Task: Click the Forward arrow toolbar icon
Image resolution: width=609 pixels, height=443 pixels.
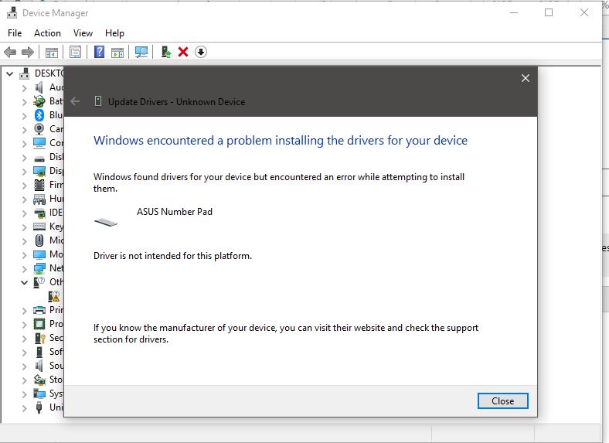Action: click(x=28, y=52)
